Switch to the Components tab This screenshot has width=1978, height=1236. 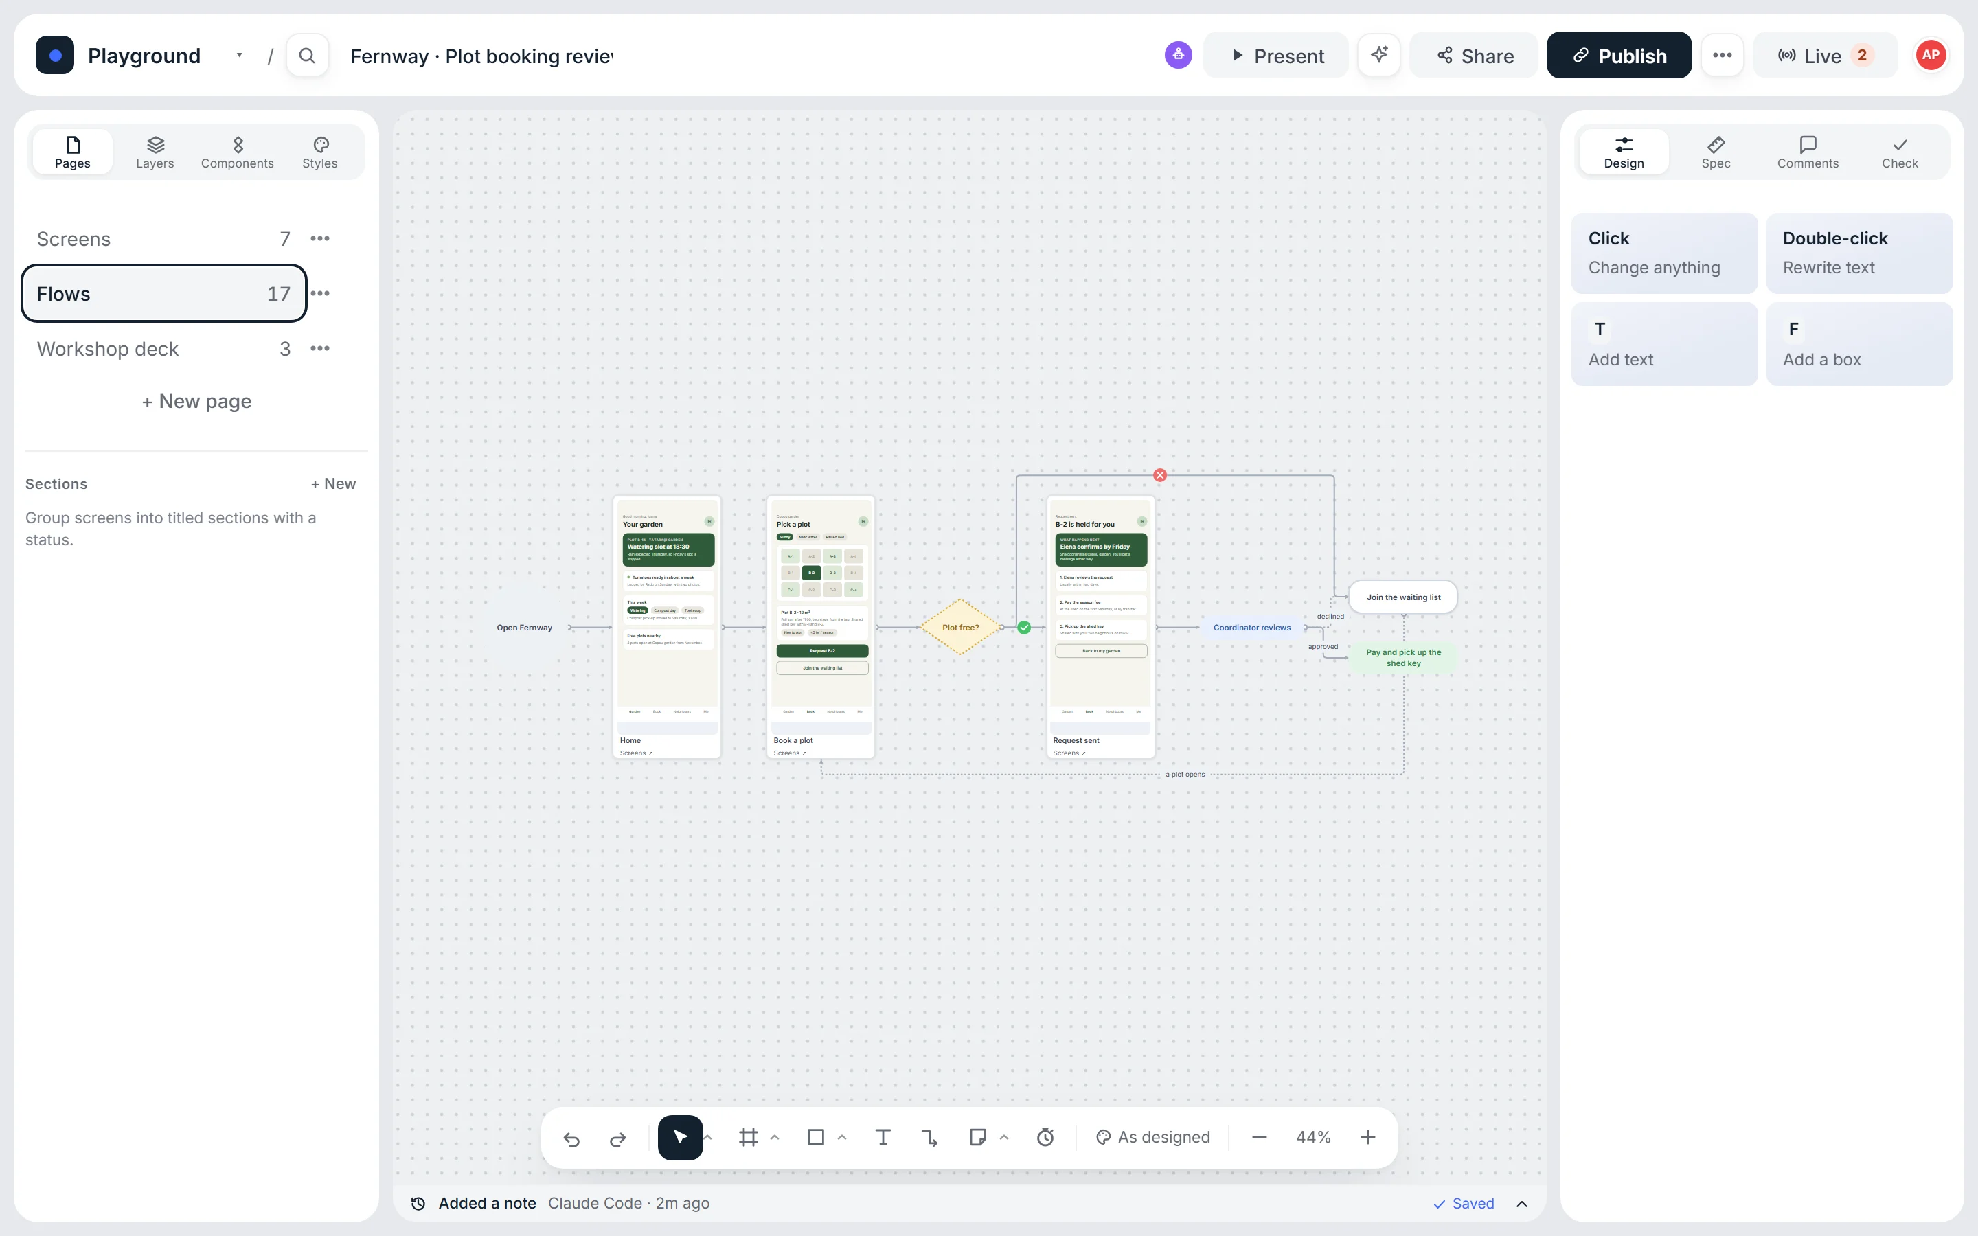[x=238, y=153]
